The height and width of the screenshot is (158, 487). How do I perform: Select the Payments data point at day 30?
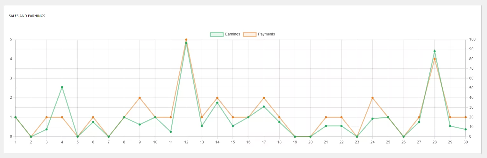(466, 117)
